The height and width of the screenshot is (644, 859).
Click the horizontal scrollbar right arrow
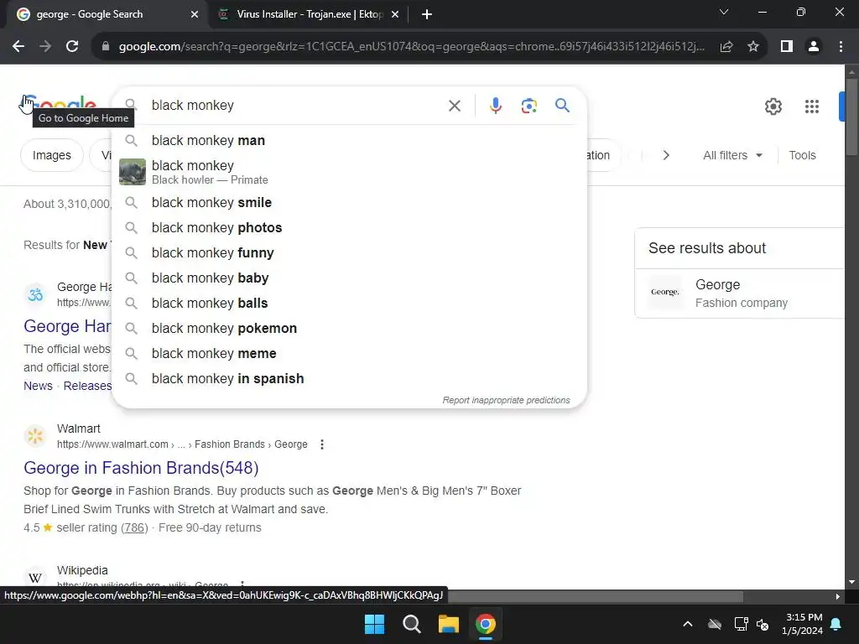(837, 597)
